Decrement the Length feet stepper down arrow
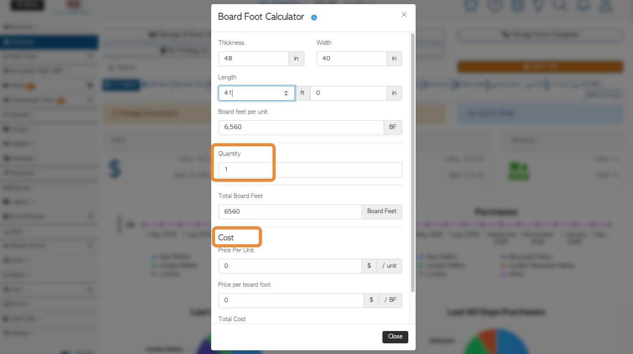633x354 pixels. (x=286, y=95)
